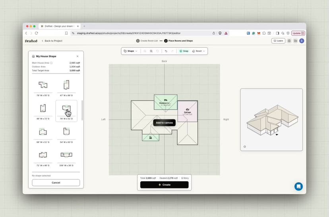Image resolution: width=329 pixels, height=217 pixels.
Task: Click the address bar URL
Action: click(x=129, y=33)
